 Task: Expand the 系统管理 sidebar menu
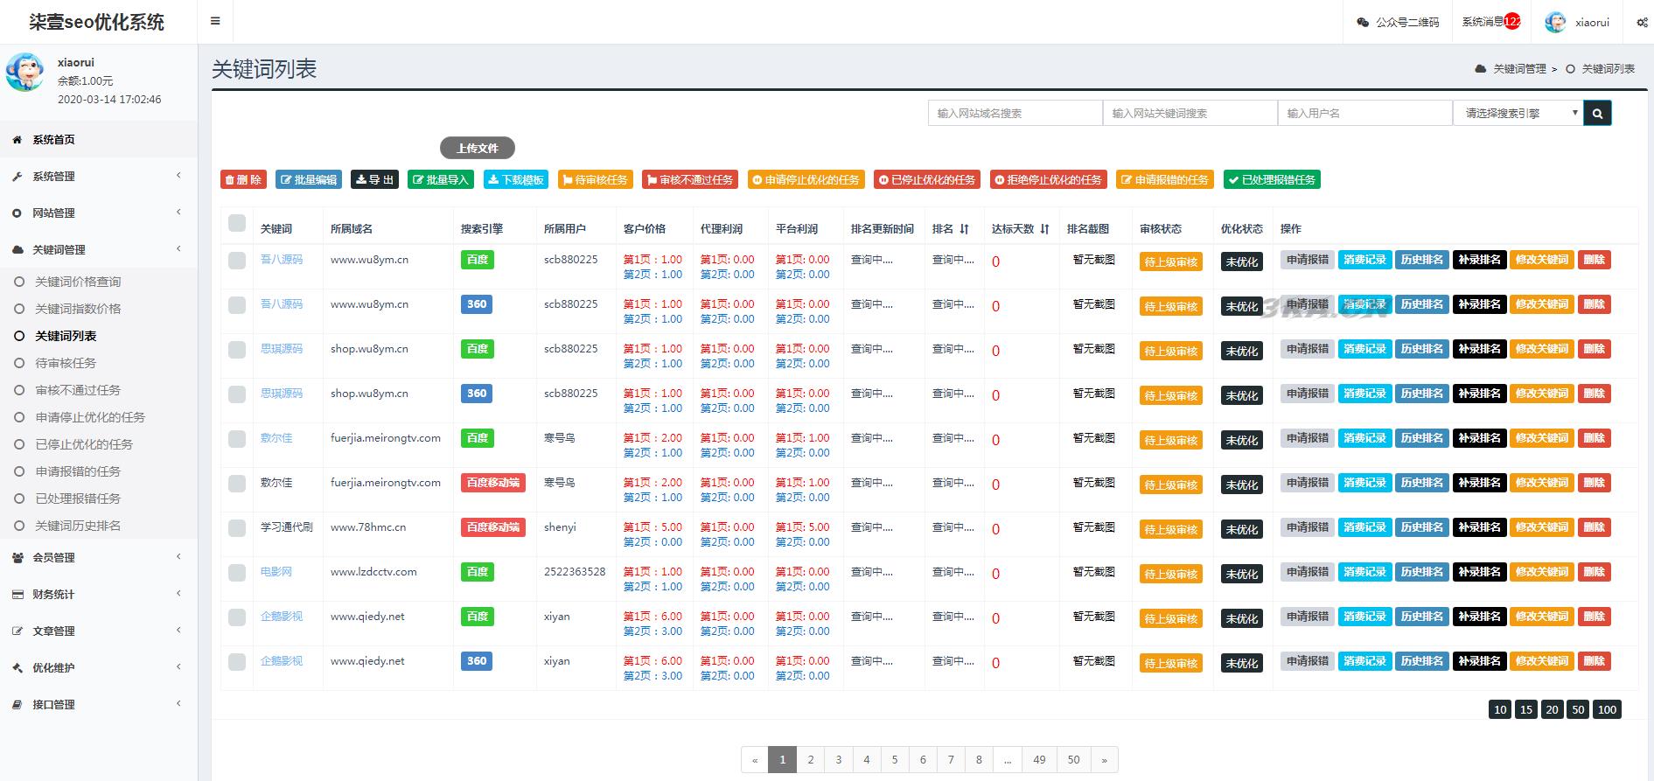98,177
